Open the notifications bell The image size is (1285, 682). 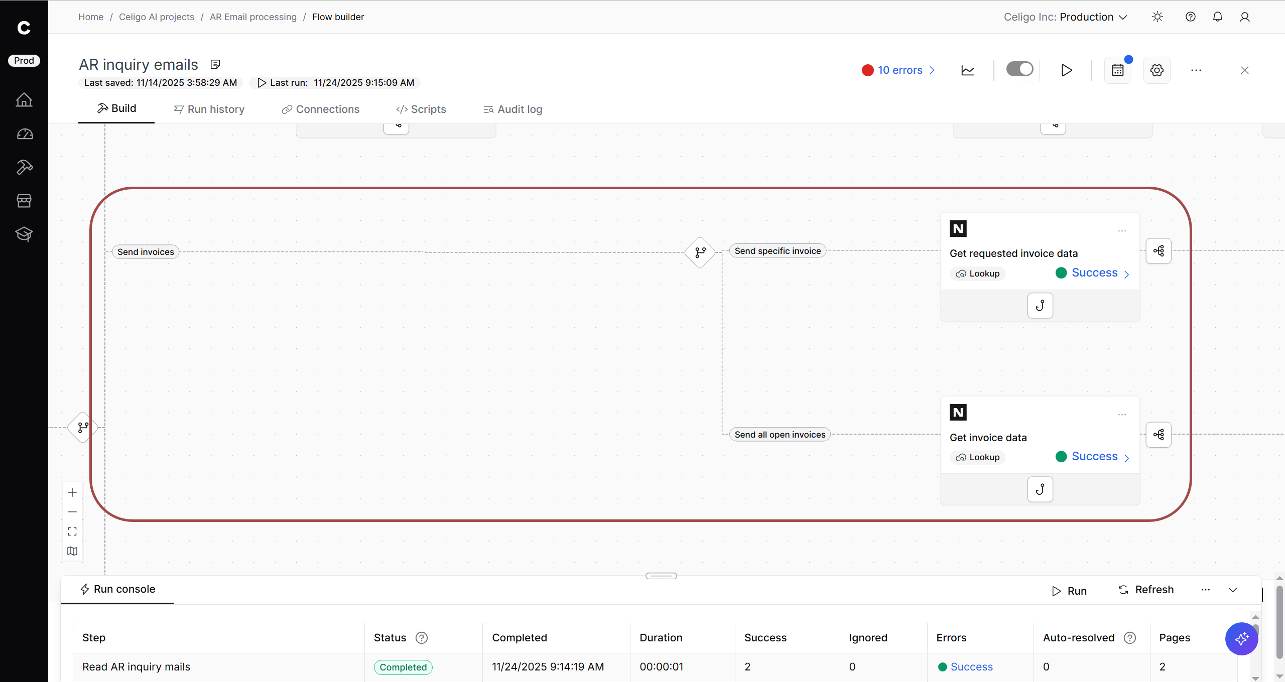(x=1217, y=17)
